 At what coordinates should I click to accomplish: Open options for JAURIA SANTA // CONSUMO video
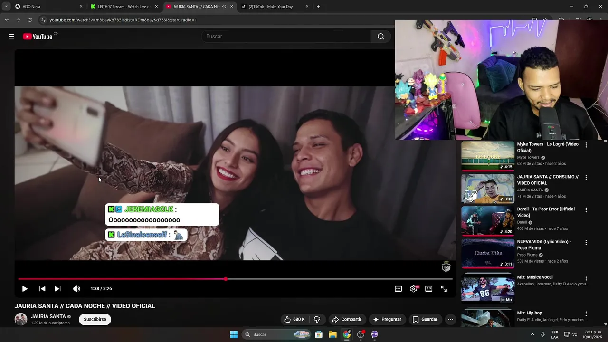click(586, 178)
